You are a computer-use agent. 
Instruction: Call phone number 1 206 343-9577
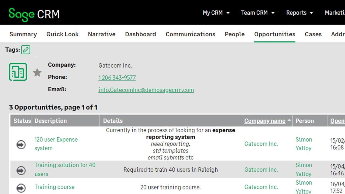(x=117, y=78)
